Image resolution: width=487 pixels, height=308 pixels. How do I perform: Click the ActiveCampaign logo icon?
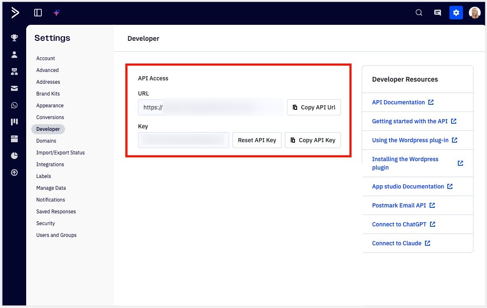pyautogui.click(x=15, y=13)
